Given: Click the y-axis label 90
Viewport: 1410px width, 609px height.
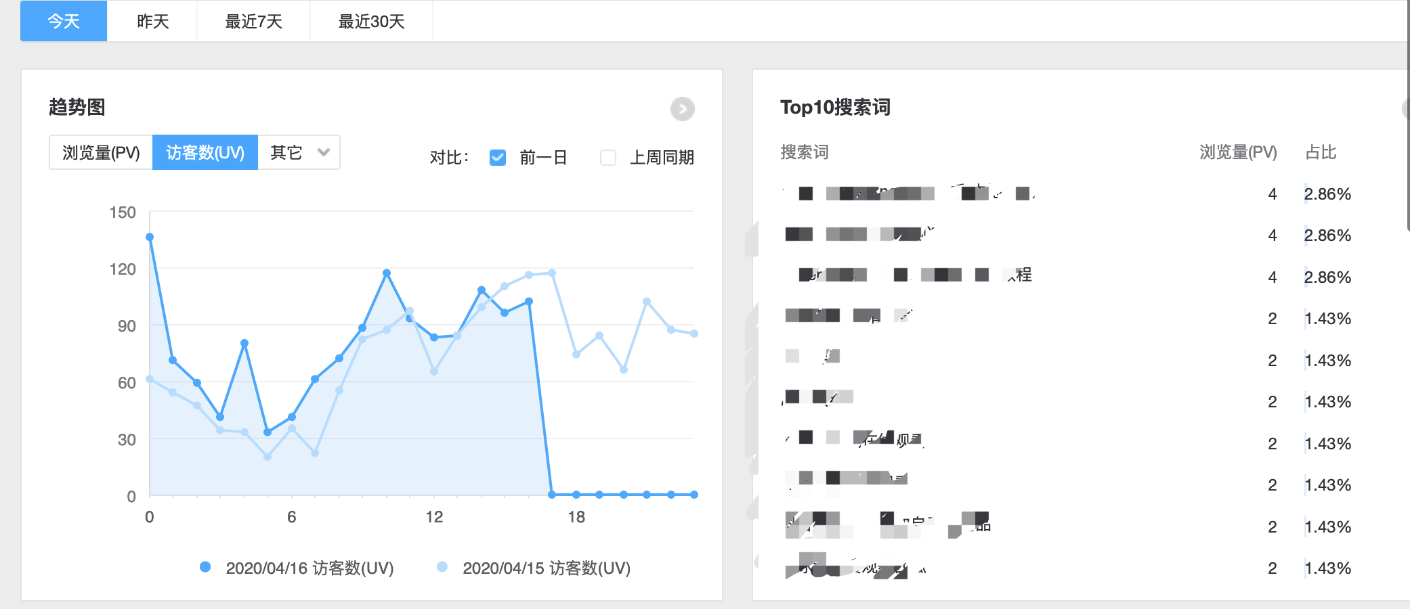Looking at the screenshot, I should 127,326.
